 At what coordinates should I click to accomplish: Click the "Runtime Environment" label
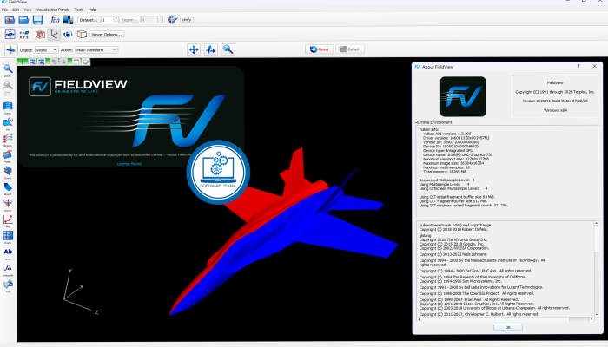click(433, 122)
